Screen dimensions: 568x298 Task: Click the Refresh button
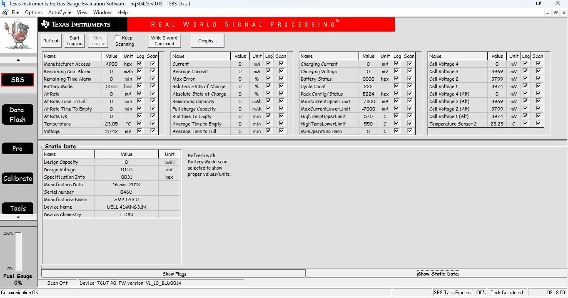click(x=51, y=41)
